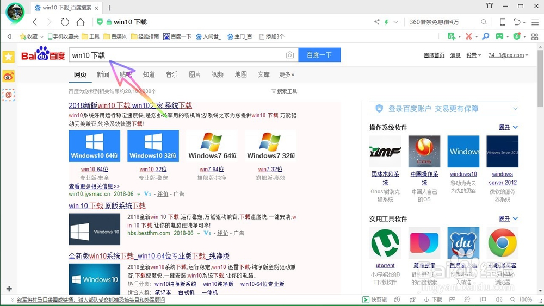Switch to the 视频 search tab
Viewport: 544px width, 306px height.
[218, 74]
